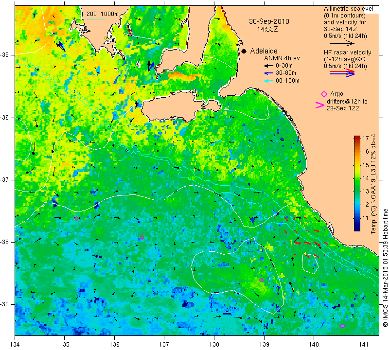Screen dimensions: 389x350
Task: Click the 15 value on temperature colorbar
Action: [366, 165]
